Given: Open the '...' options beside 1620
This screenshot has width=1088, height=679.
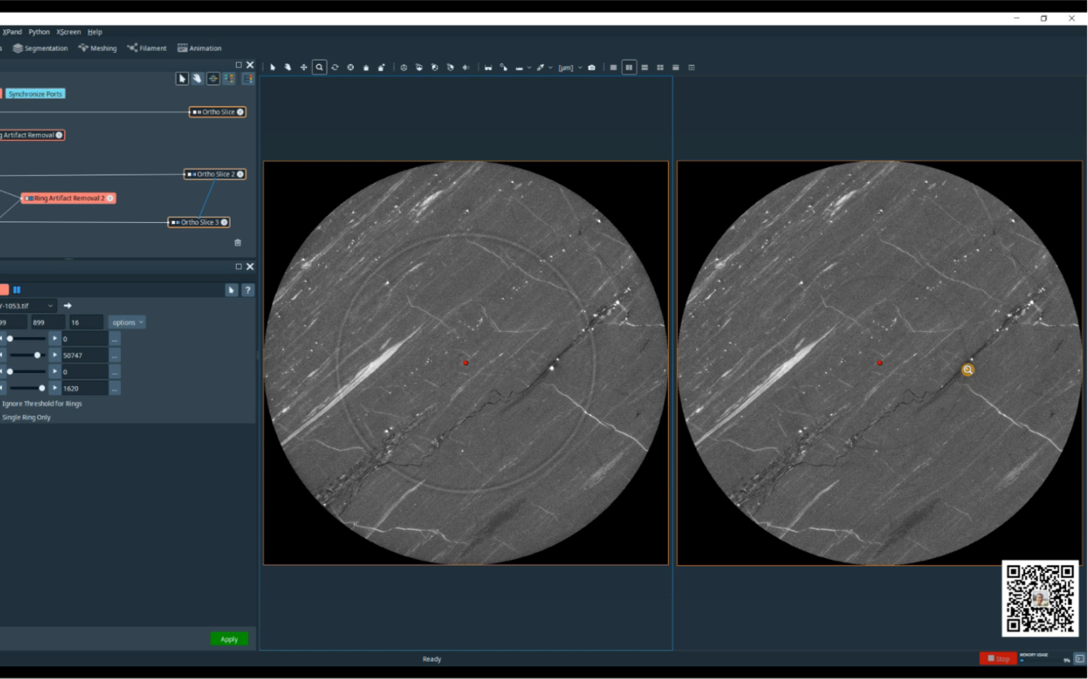Looking at the screenshot, I should (115, 389).
